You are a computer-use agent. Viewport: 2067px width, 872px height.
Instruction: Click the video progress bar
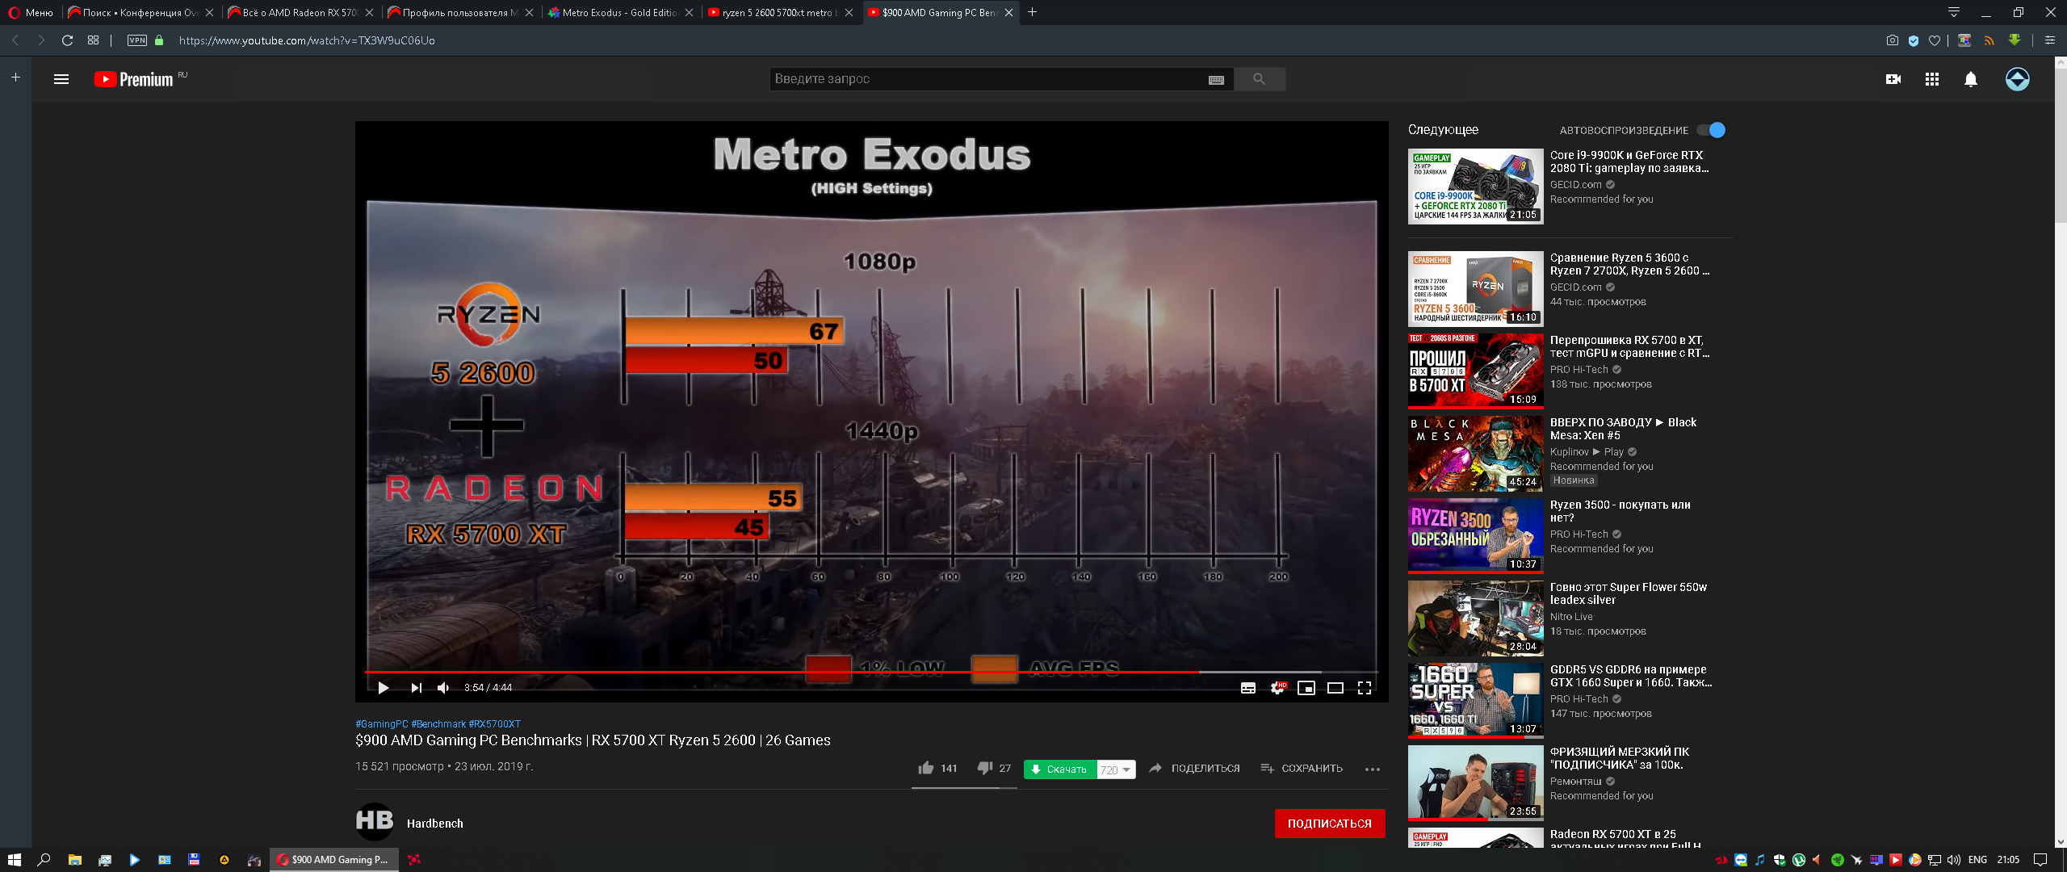(x=807, y=672)
